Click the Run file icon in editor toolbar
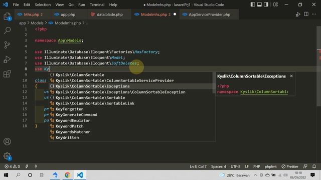The image size is (321, 180). tap(298, 14)
